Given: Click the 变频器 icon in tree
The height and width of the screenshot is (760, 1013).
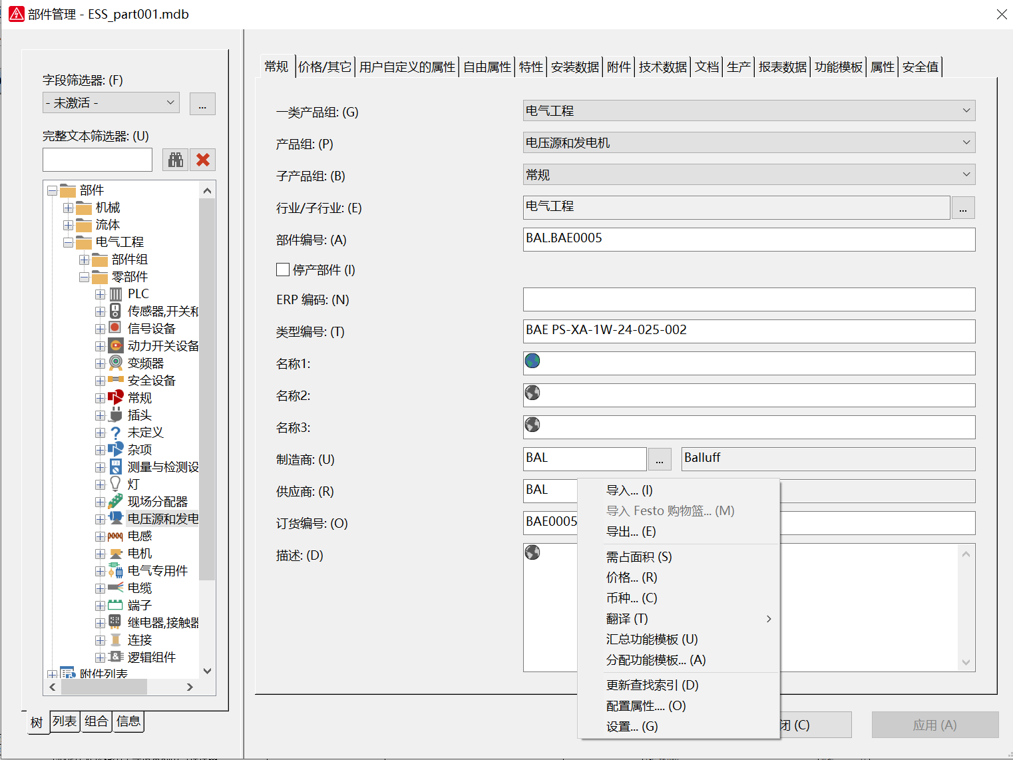Looking at the screenshot, I should click(x=116, y=363).
